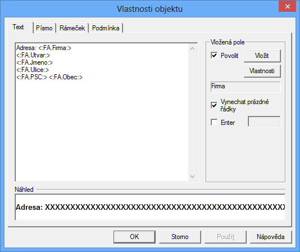
Task: Select the Podmínka tab
Action: 106,28
